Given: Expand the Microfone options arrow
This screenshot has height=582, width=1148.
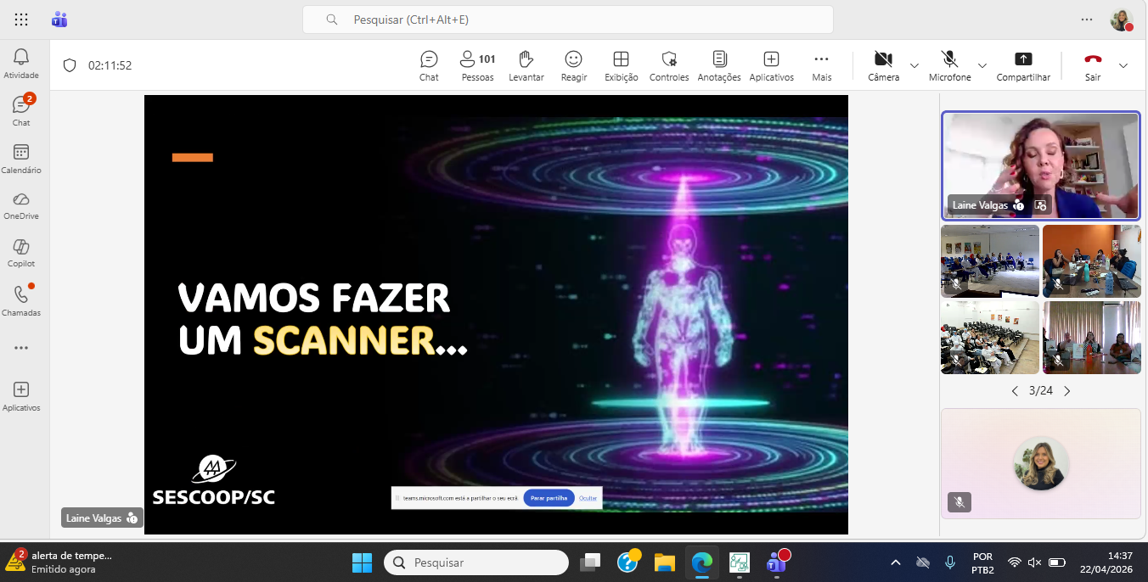Looking at the screenshot, I should (x=982, y=65).
